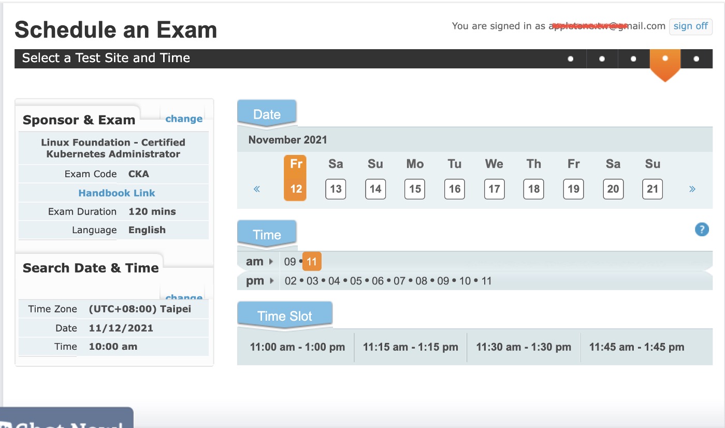Open the Handbook Link
The width and height of the screenshot is (725, 428).
click(117, 193)
